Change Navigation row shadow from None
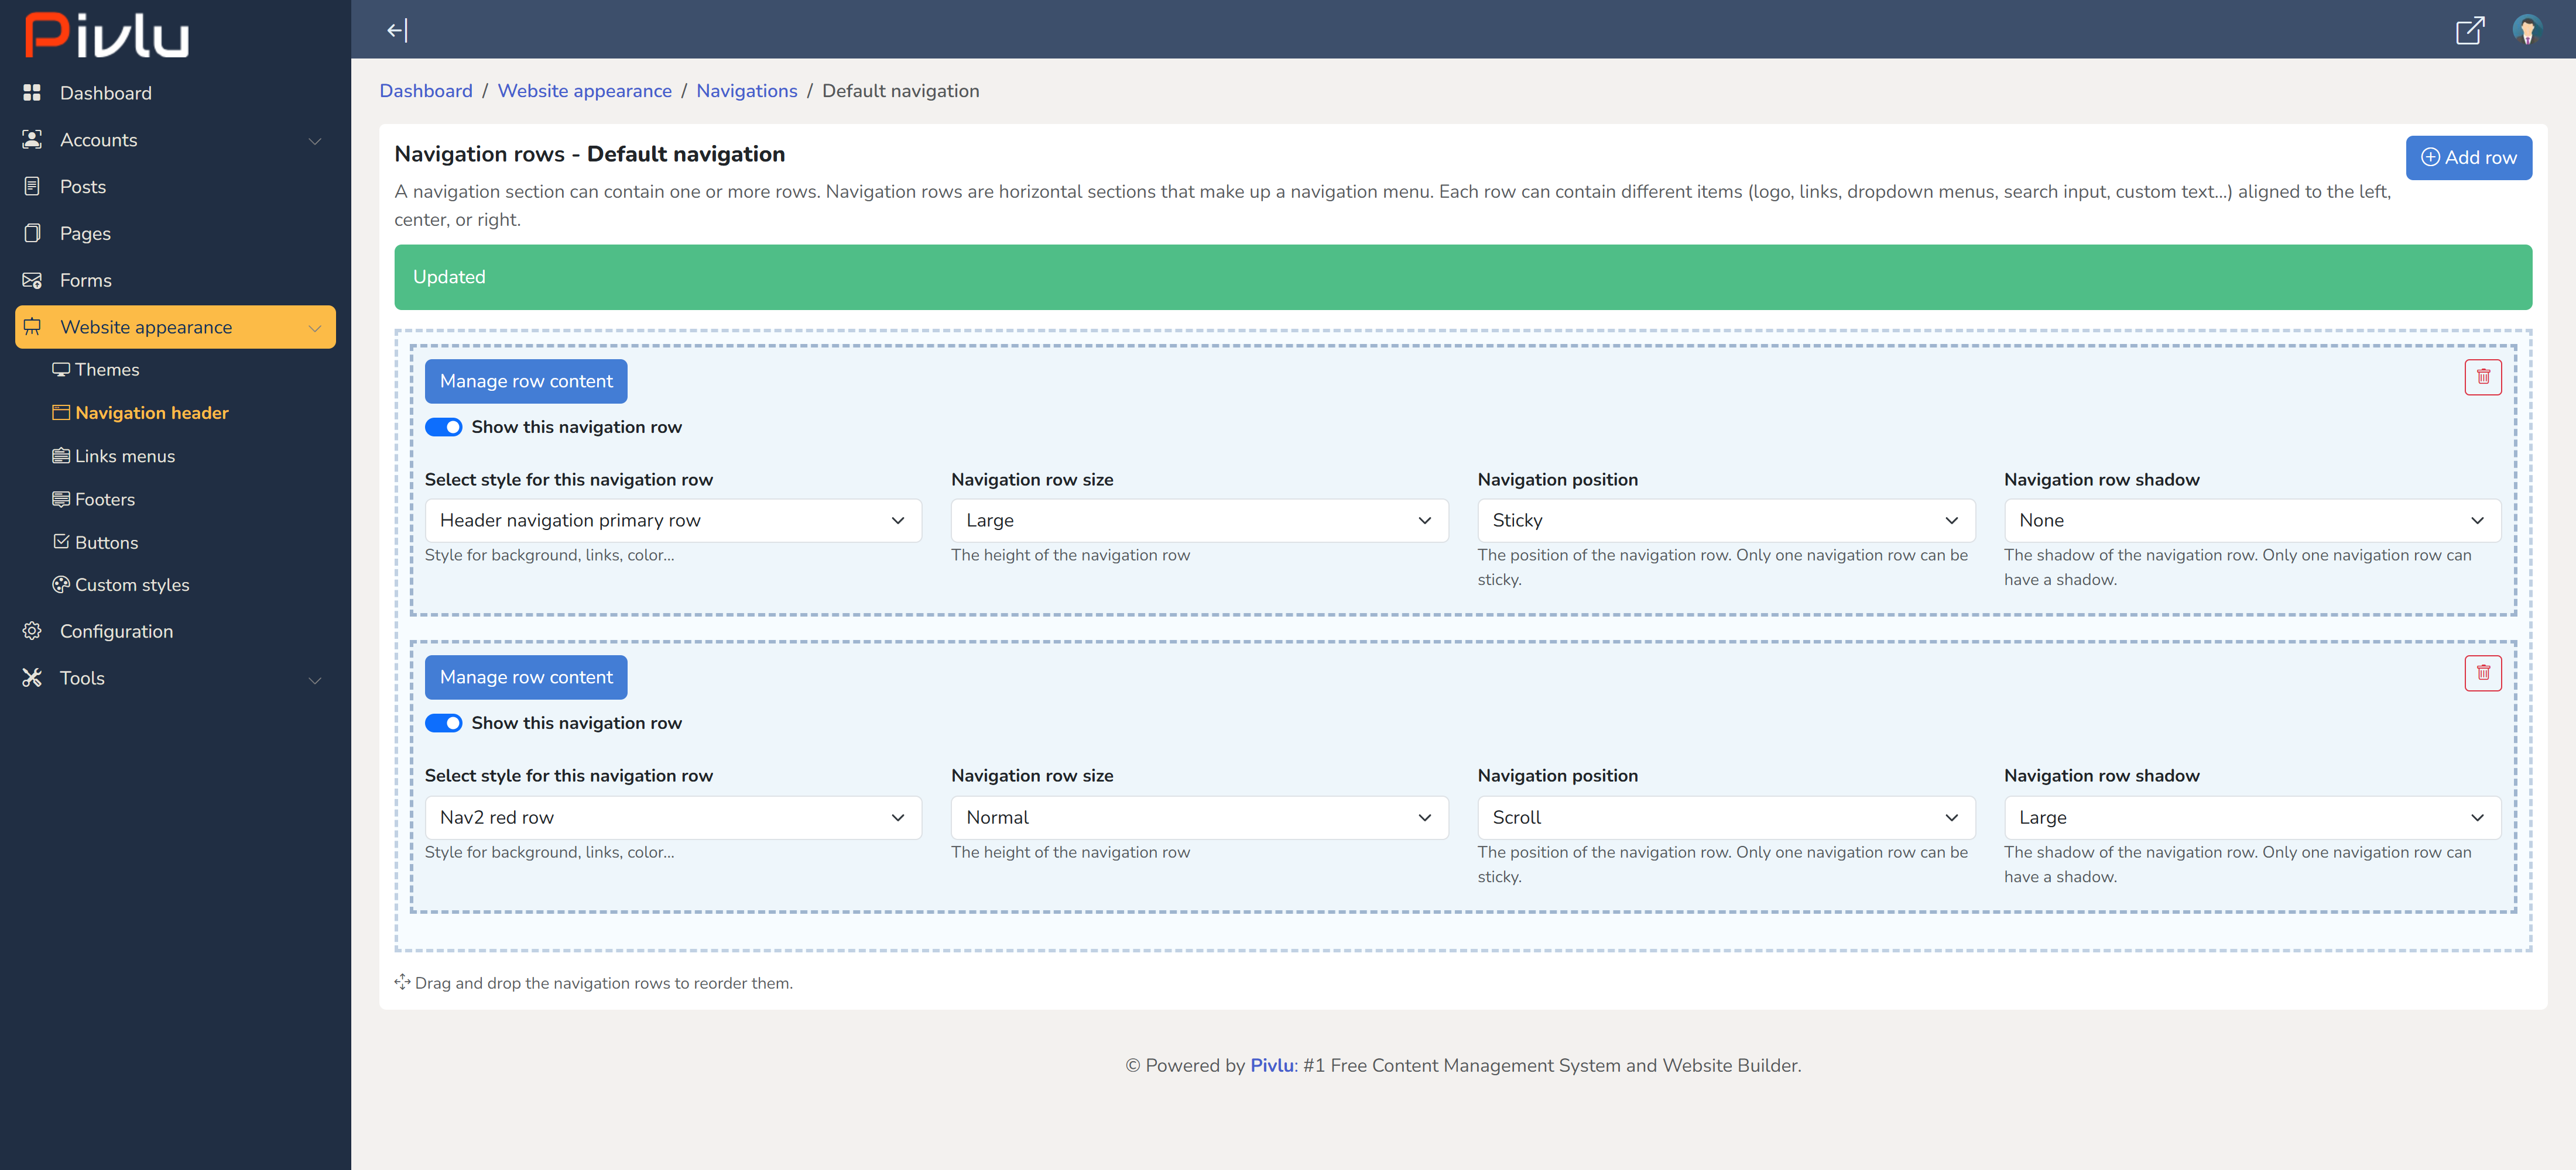Image resolution: width=2576 pixels, height=1170 pixels. (x=2250, y=519)
